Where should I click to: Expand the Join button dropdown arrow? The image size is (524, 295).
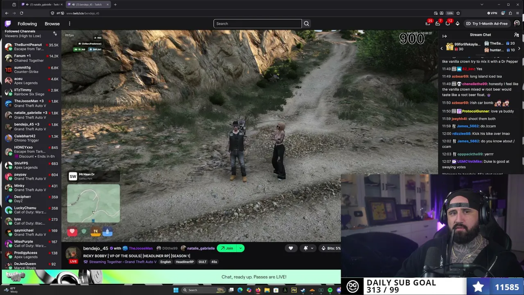pyautogui.click(x=241, y=248)
